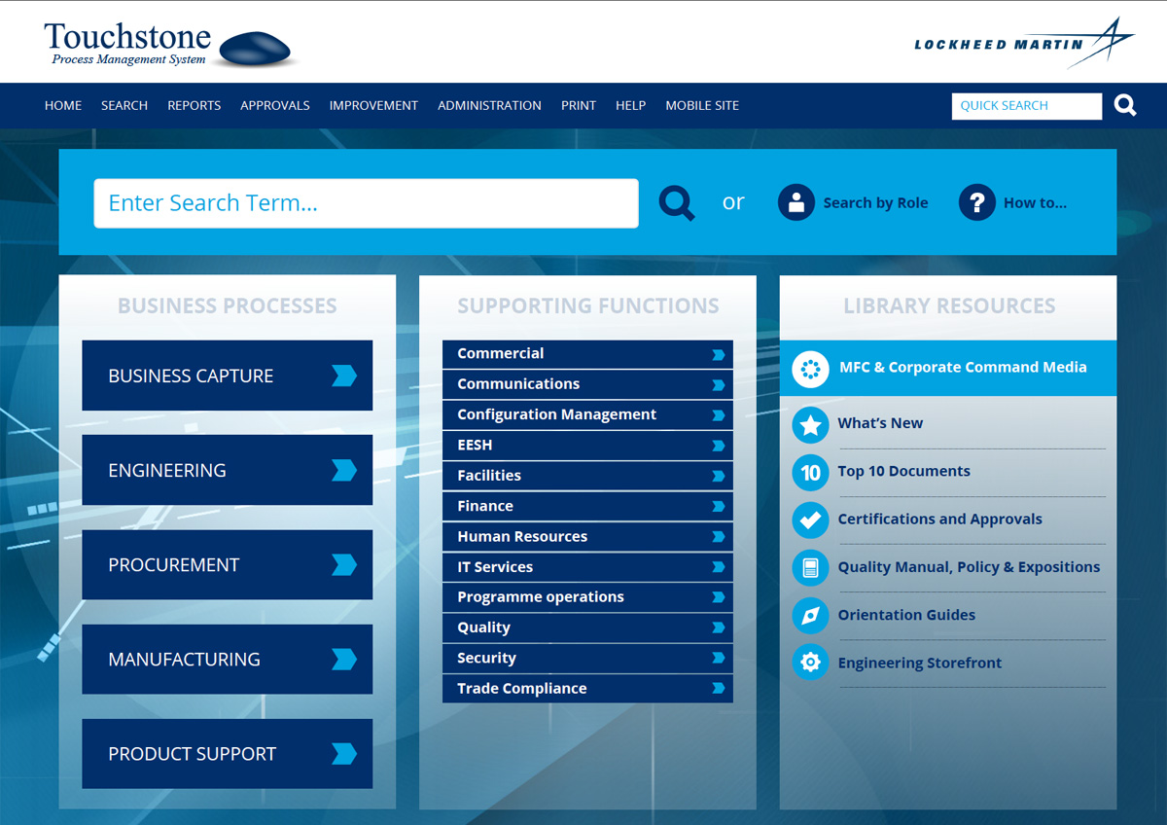The height and width of the screenshot is (825, 1167).
Task: Click the What's New star icon
Action: click(x=810, y=424)
